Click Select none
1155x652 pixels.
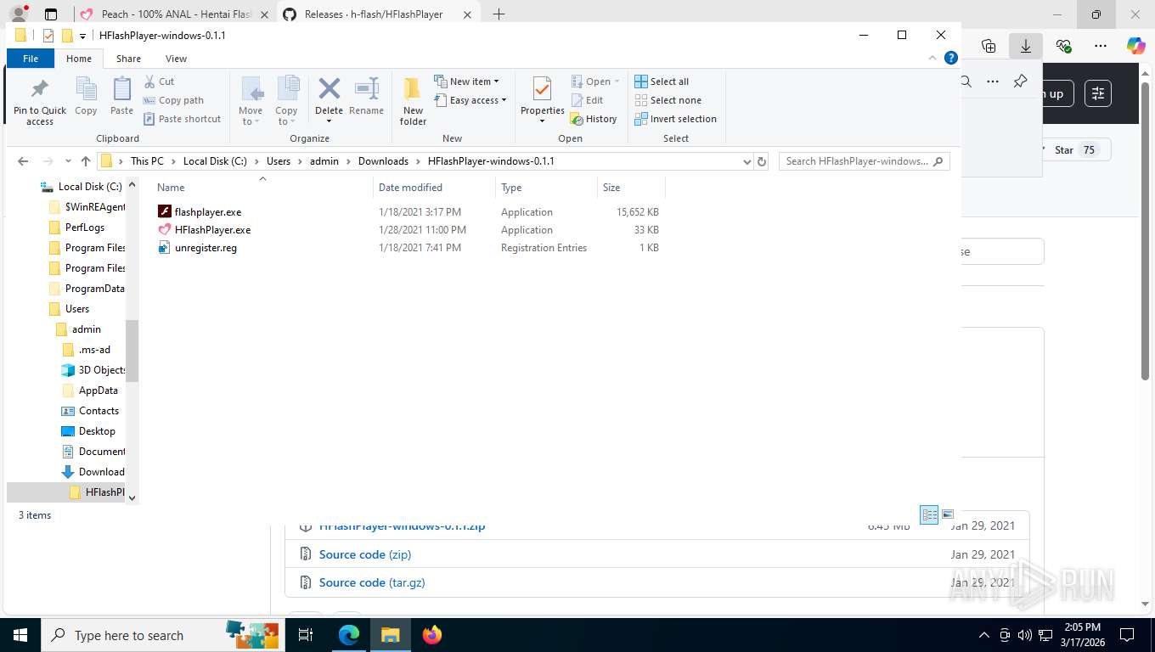coord(668,100)
